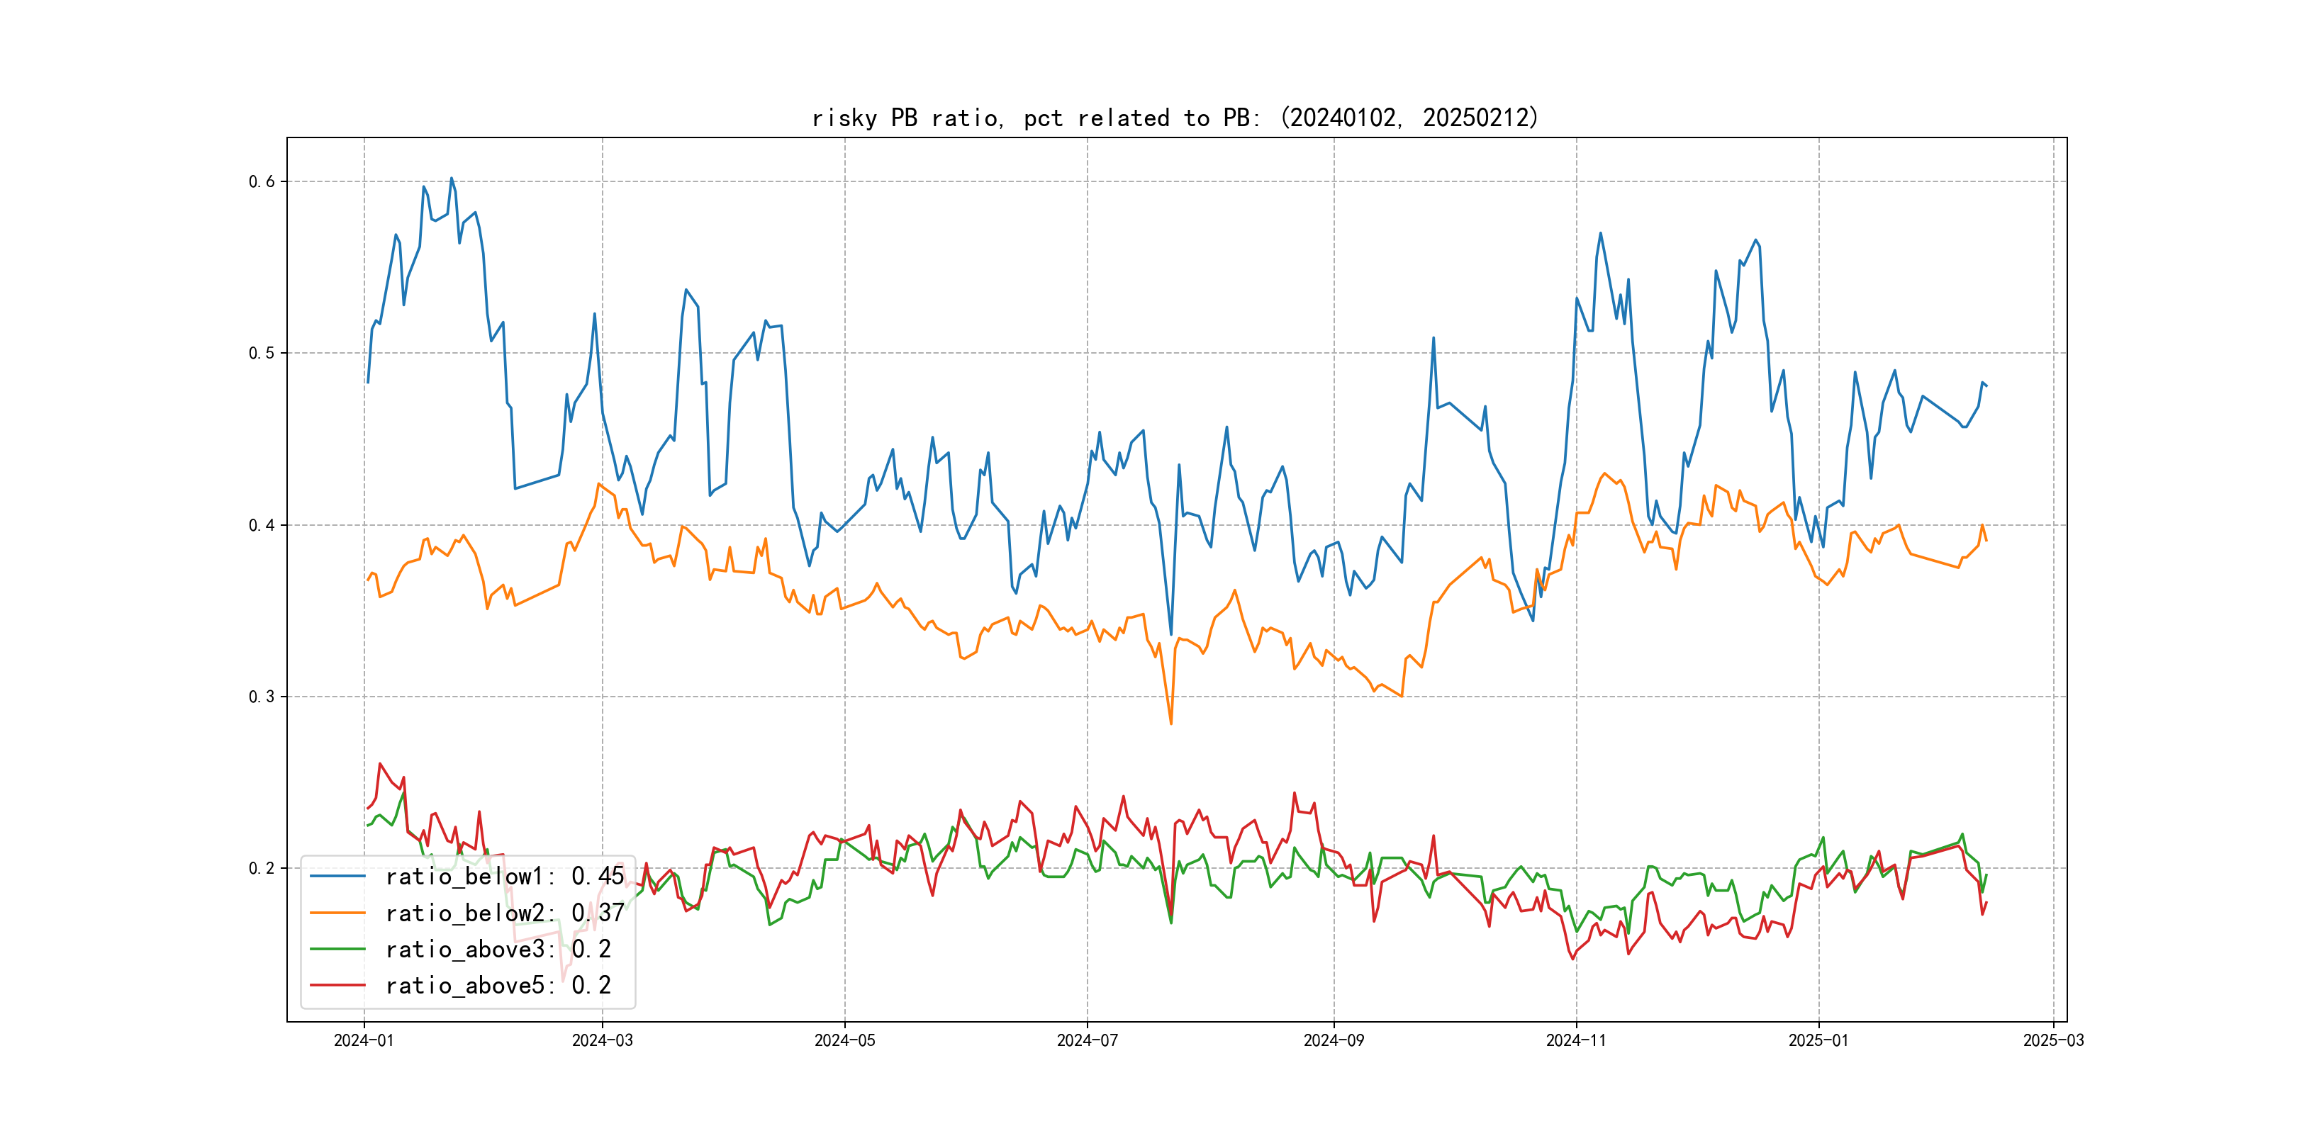2297x1148 pixels.
Task: Click the ratio_below1: 0.45 legend label
Action: (x=504, y=876)
